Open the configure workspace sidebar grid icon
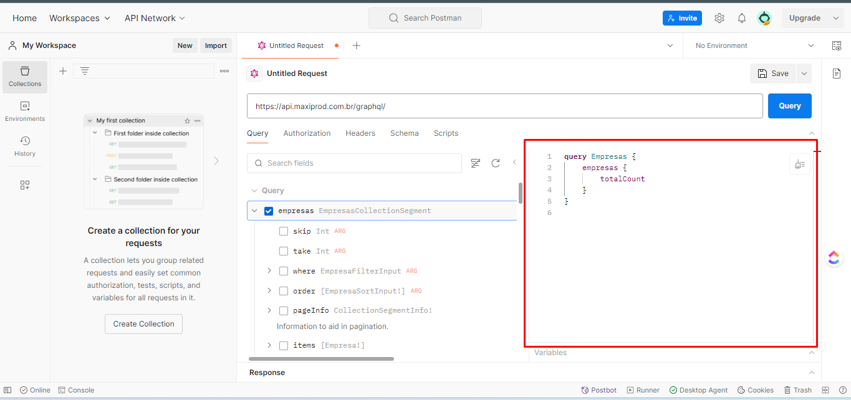 click(25, 185)
